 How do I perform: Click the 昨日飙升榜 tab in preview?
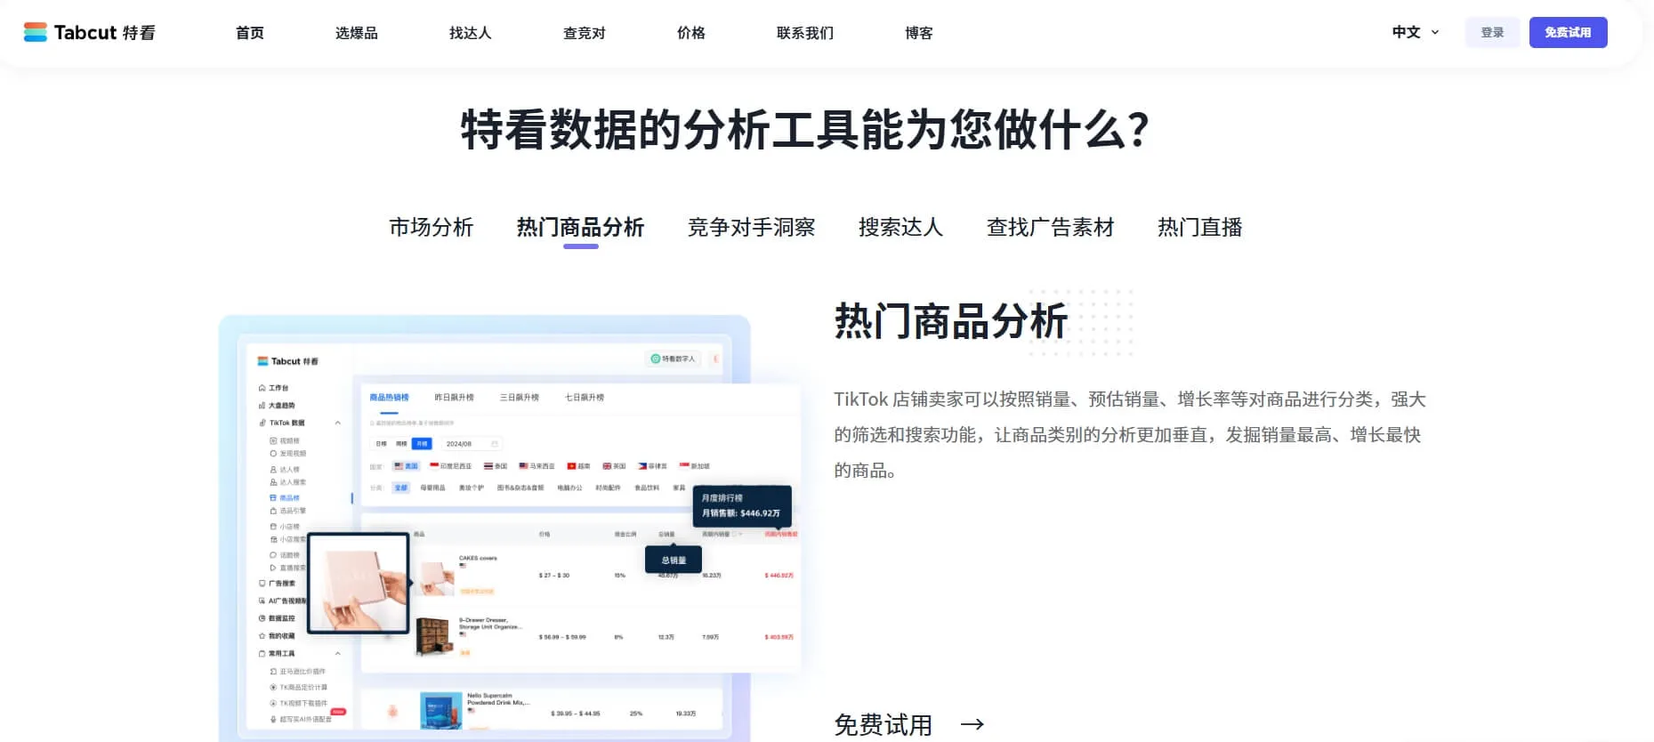[x=454, y=398]
